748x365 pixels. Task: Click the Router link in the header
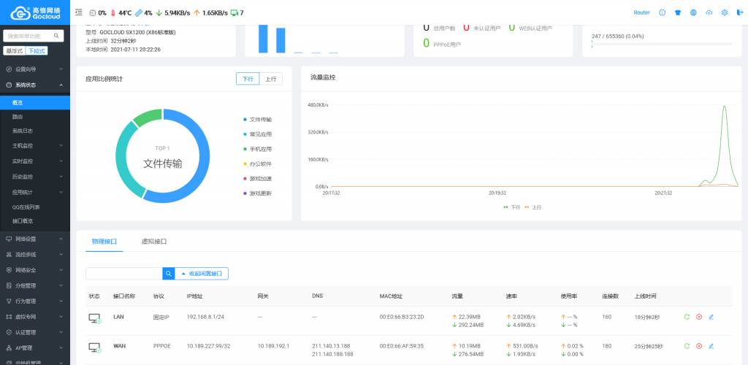641,13
